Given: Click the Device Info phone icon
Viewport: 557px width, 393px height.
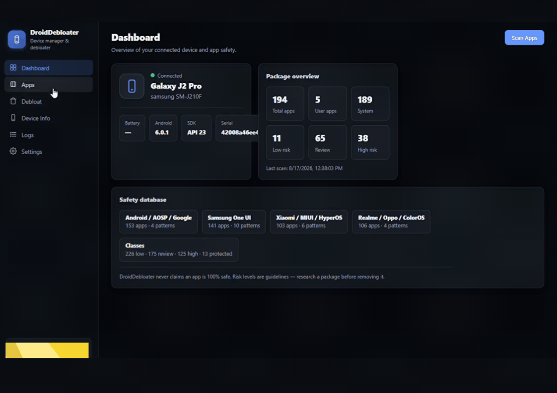Looking at the screenshot, I should [13, 118].
